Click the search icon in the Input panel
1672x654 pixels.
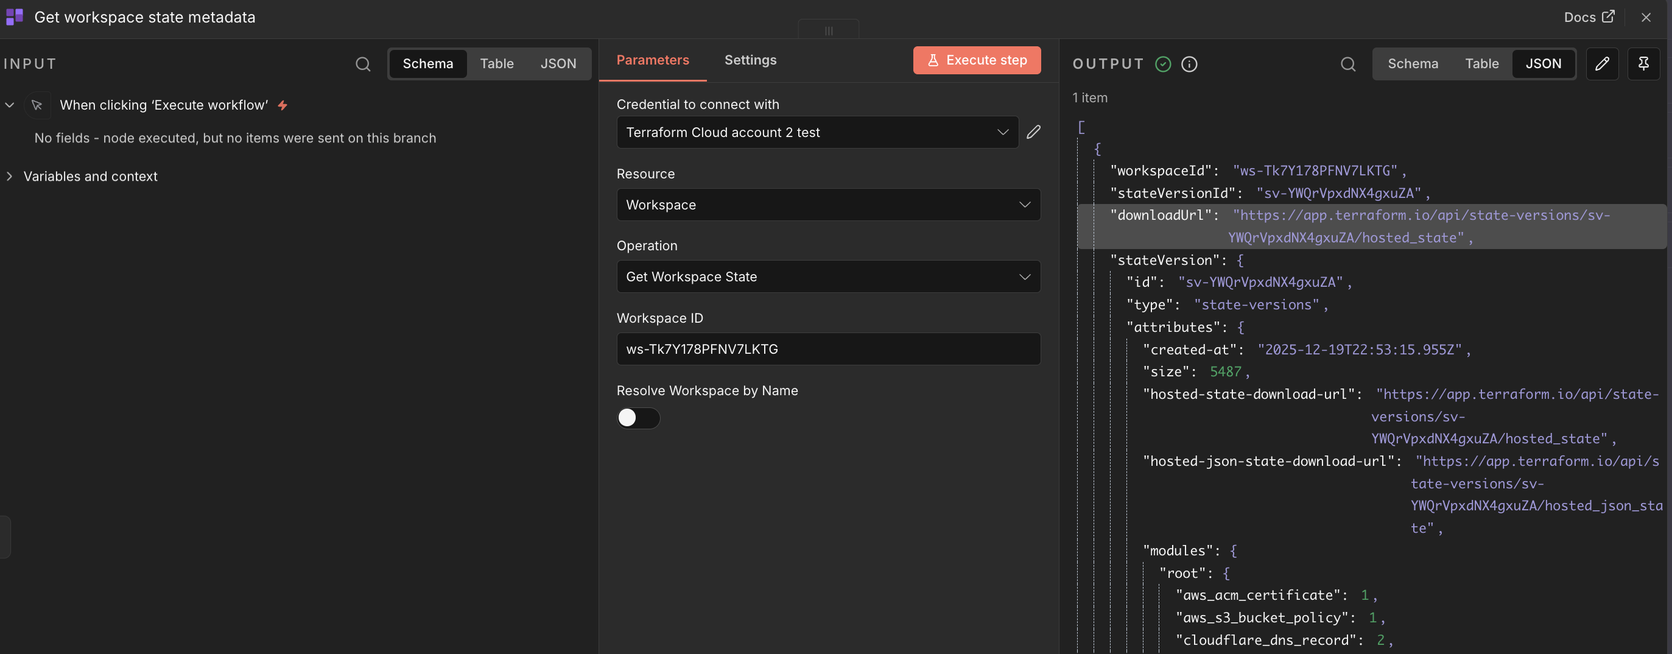(x=363, y=63)
